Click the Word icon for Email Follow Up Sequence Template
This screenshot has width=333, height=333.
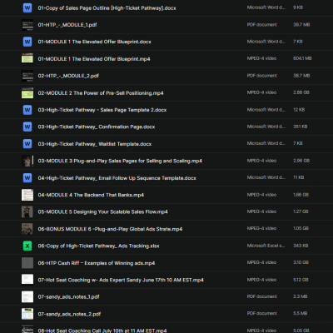coord(27,178)
